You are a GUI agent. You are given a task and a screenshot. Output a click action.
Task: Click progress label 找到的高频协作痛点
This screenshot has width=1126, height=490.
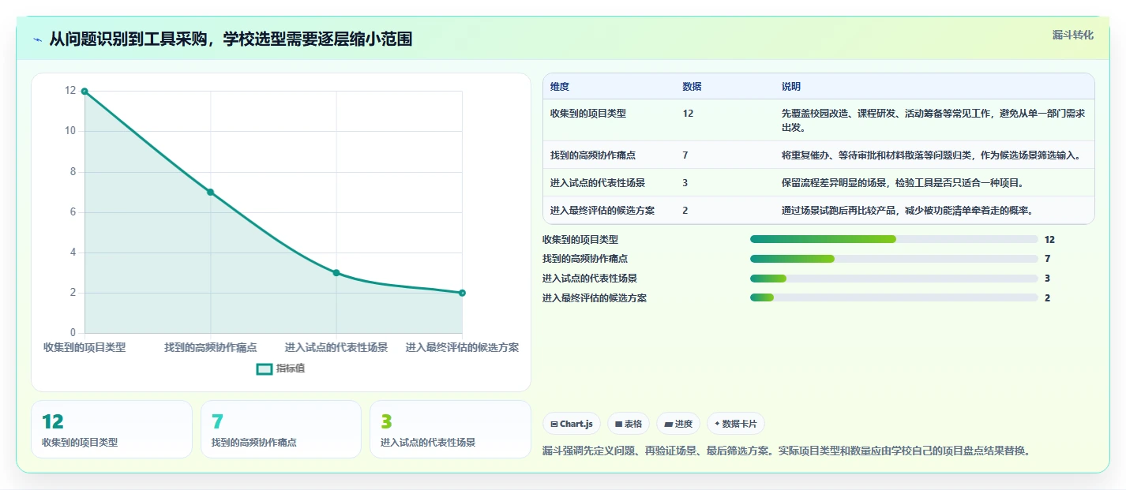coord(585,259)
